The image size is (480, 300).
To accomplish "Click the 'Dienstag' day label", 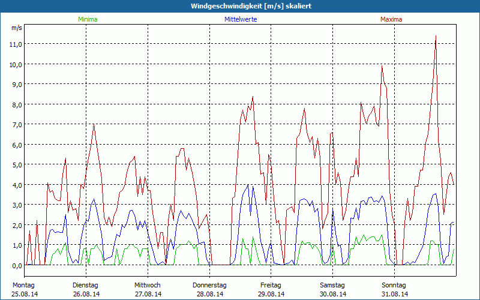I will pos(85,286).
